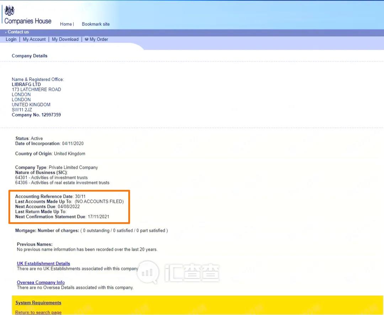The height and width of the screenshot is (315, 384).
Task: Open the Home link
Action: coord(66,24)
